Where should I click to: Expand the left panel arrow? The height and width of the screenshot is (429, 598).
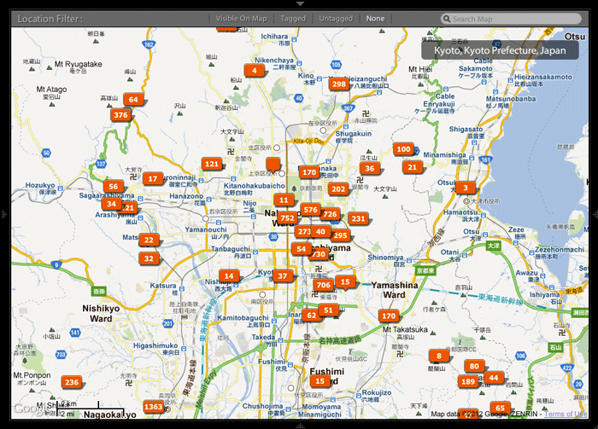(x=3, y=215)
